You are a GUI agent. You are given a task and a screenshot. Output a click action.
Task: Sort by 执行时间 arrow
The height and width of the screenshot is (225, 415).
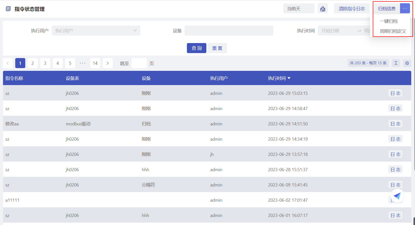[289, 78]
